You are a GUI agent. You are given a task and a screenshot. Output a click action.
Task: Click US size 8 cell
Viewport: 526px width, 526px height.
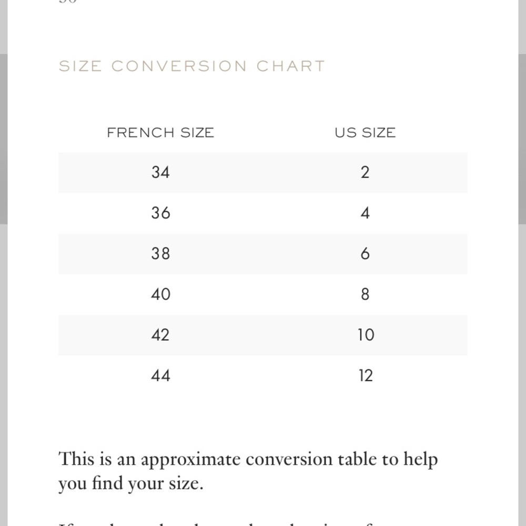coord(366,294)
